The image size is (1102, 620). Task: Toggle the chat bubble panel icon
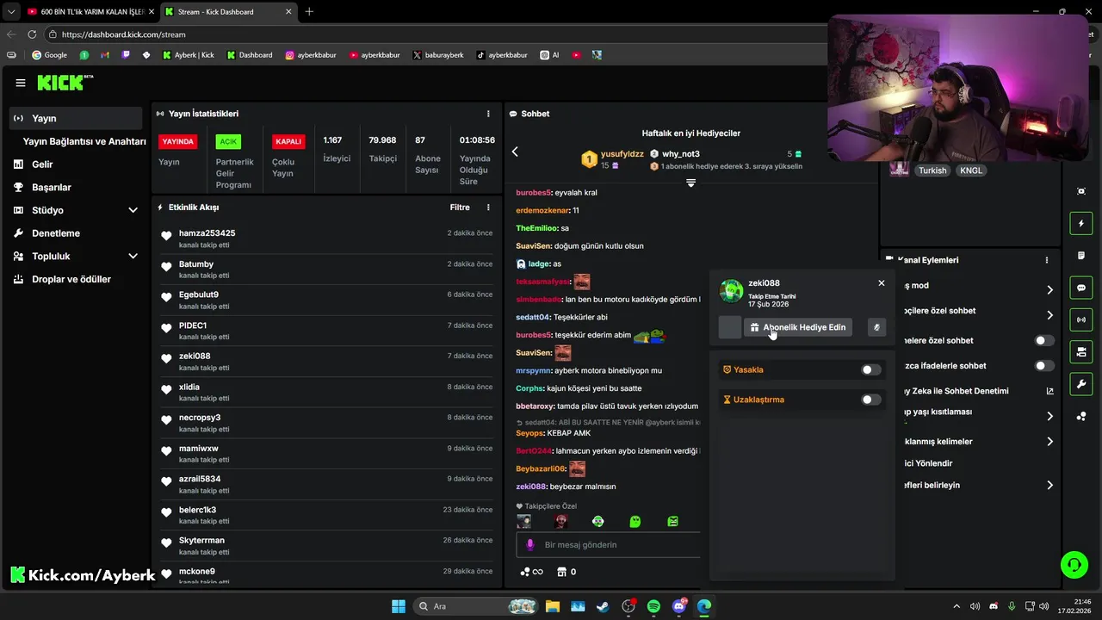pos(1081,288)
